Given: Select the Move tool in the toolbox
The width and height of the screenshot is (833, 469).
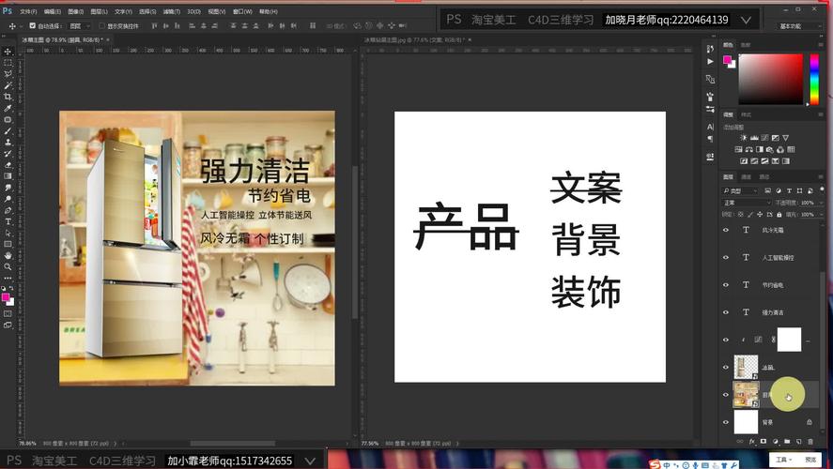Looking at the screenshot, I should (x=8, y=52).
